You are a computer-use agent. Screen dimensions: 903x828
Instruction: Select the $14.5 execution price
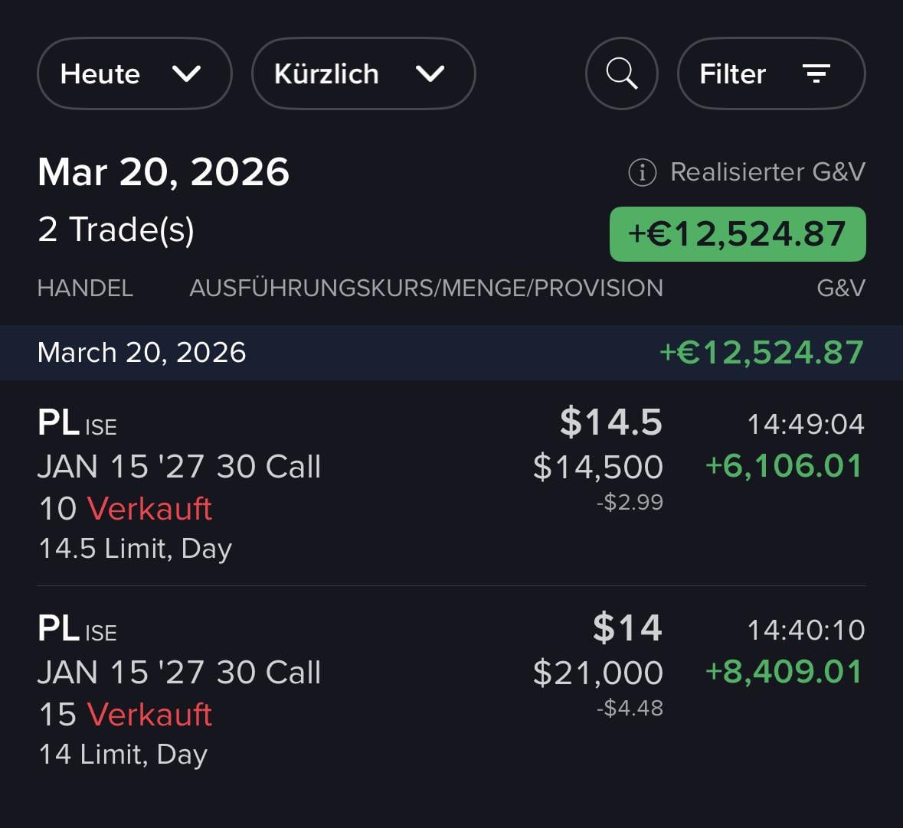click(x=610, y=422)
